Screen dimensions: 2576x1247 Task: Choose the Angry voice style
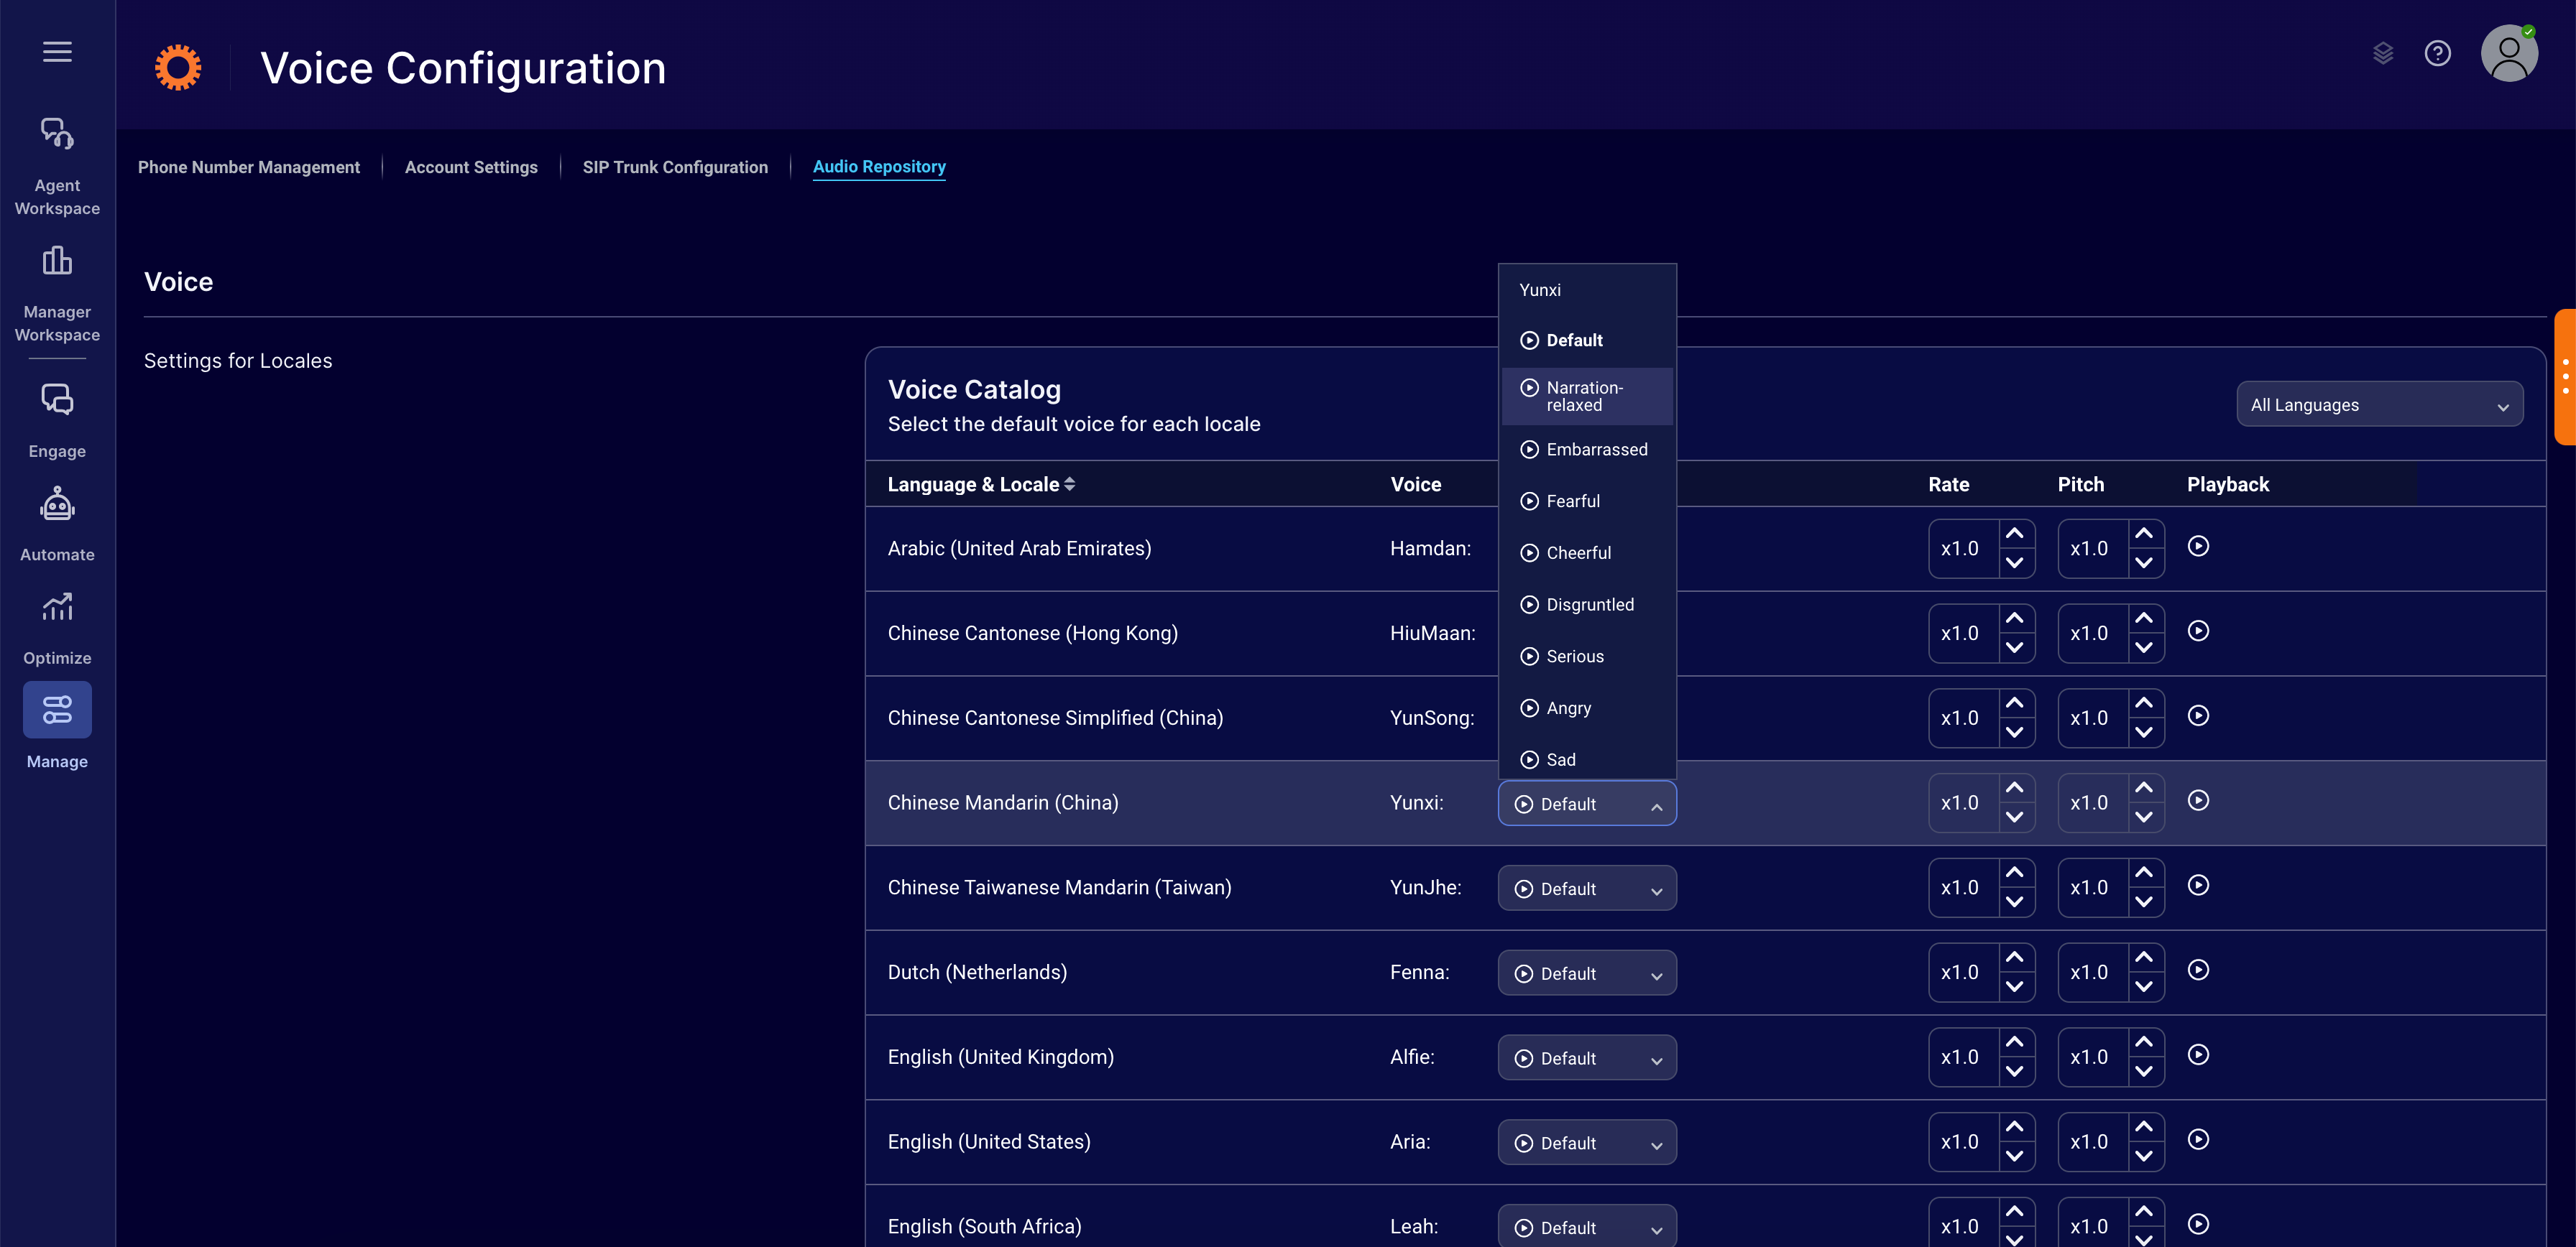coord(1587,708)
